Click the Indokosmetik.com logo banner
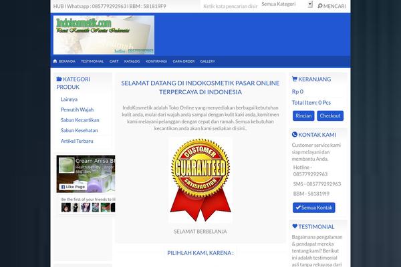The image size is (401, 267). point(104,35)
